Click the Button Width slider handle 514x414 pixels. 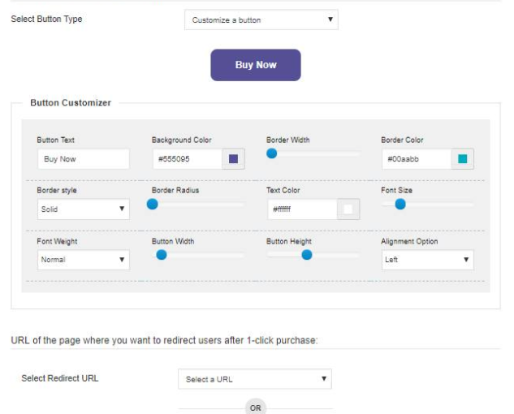click(x=161, y=255)
